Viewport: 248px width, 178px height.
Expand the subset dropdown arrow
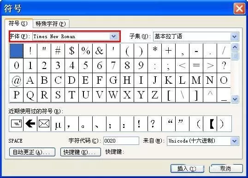point(234,37)
